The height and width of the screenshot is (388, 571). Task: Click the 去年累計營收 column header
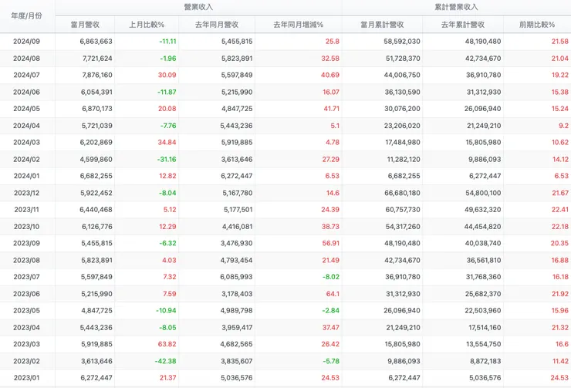point(463,25)
